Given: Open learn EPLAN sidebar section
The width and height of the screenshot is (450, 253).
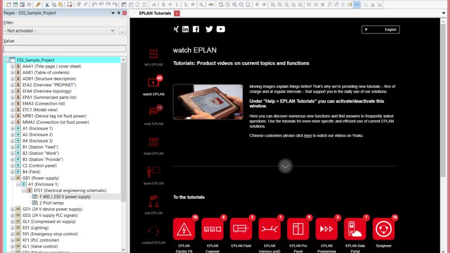Looking at the screenshot, I should pos(154,175).
